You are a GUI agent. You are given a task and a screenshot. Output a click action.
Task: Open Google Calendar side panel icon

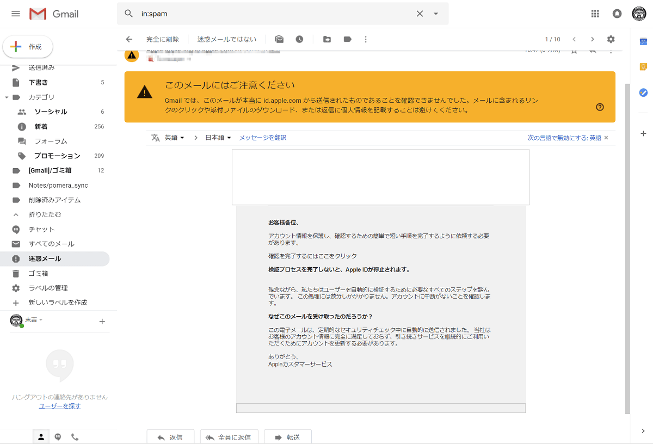[643, 41]
